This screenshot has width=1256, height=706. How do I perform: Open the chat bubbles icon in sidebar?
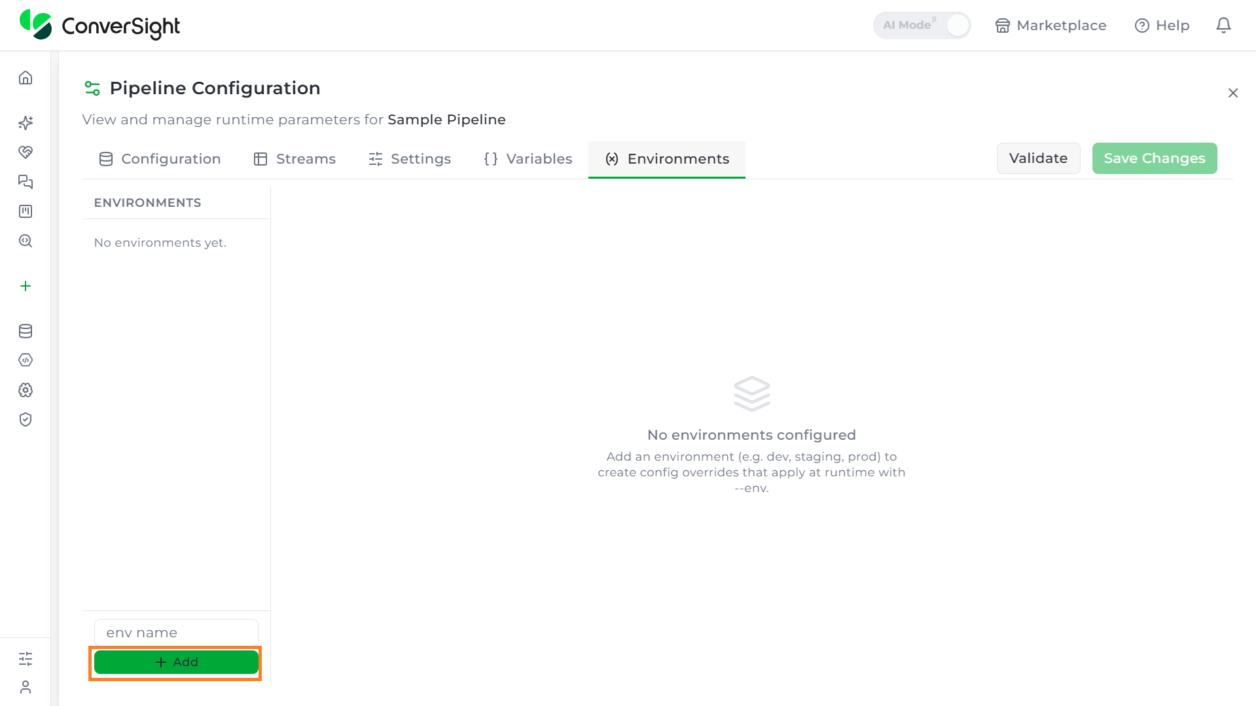tap(26, 182)
